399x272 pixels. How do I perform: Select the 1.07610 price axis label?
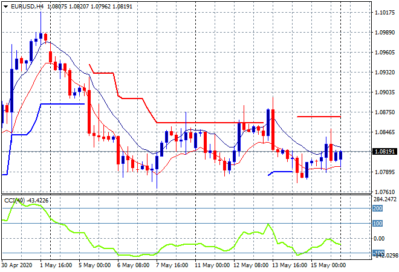(385, 192)
